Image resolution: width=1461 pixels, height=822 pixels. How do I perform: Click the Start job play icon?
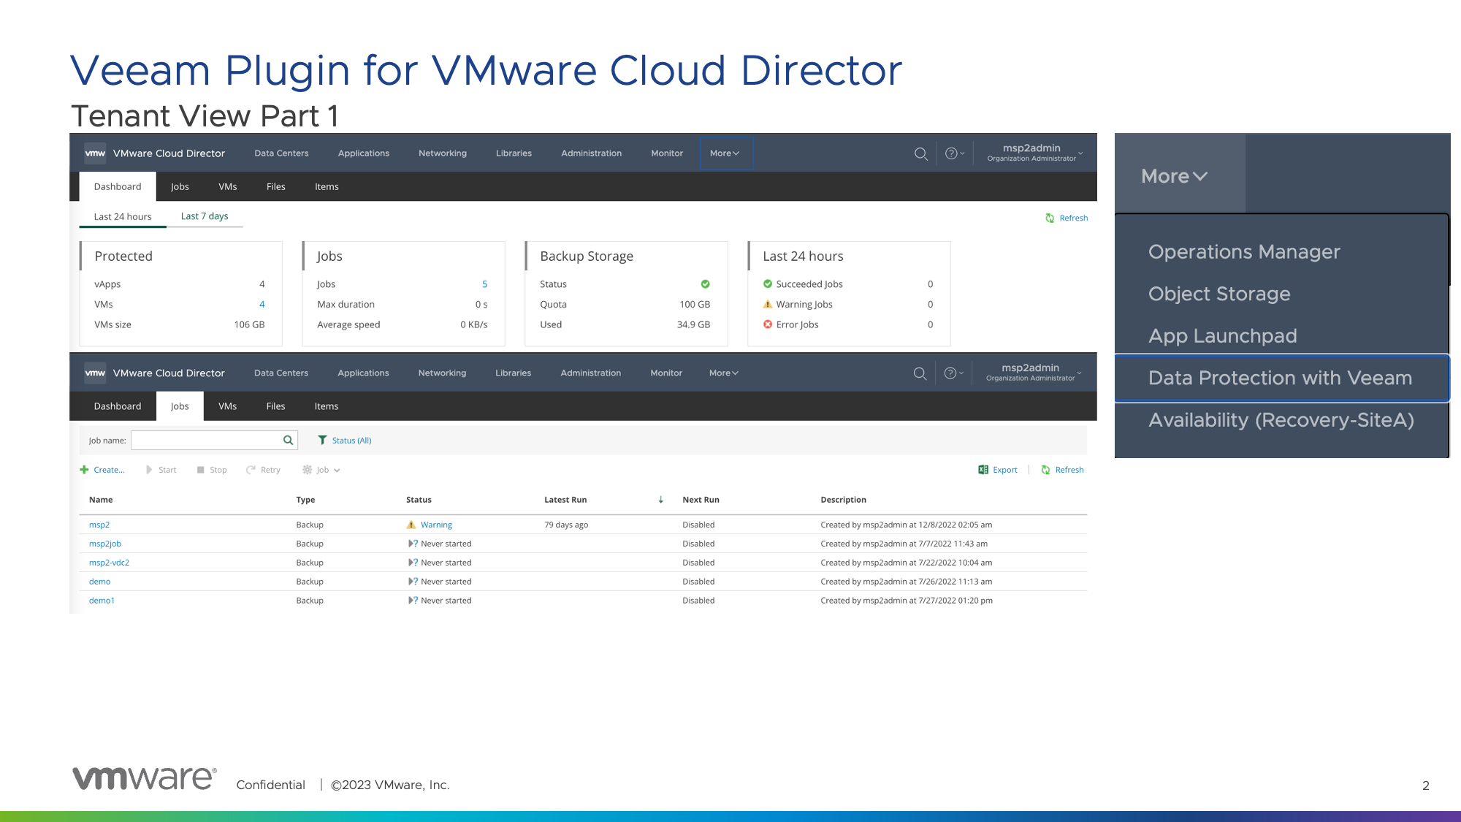pos(149,470)
